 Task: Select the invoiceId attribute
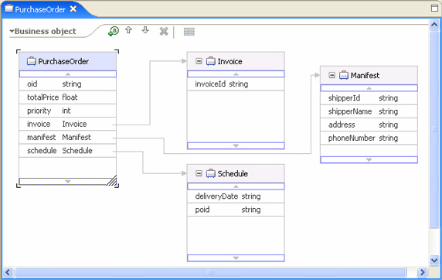click(x=210, y=84)
